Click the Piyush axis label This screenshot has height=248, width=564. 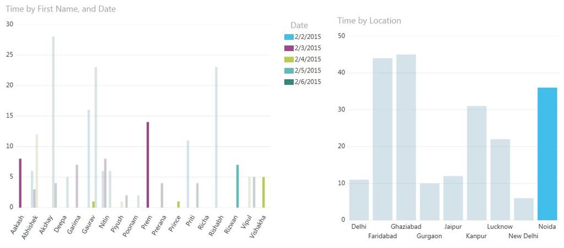click(117, 224)
